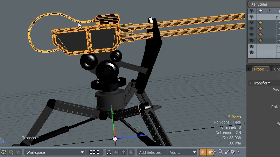Collapse the Transform section triangle
The width and height of the screenshot is (280, 157).
click(250, 83)
